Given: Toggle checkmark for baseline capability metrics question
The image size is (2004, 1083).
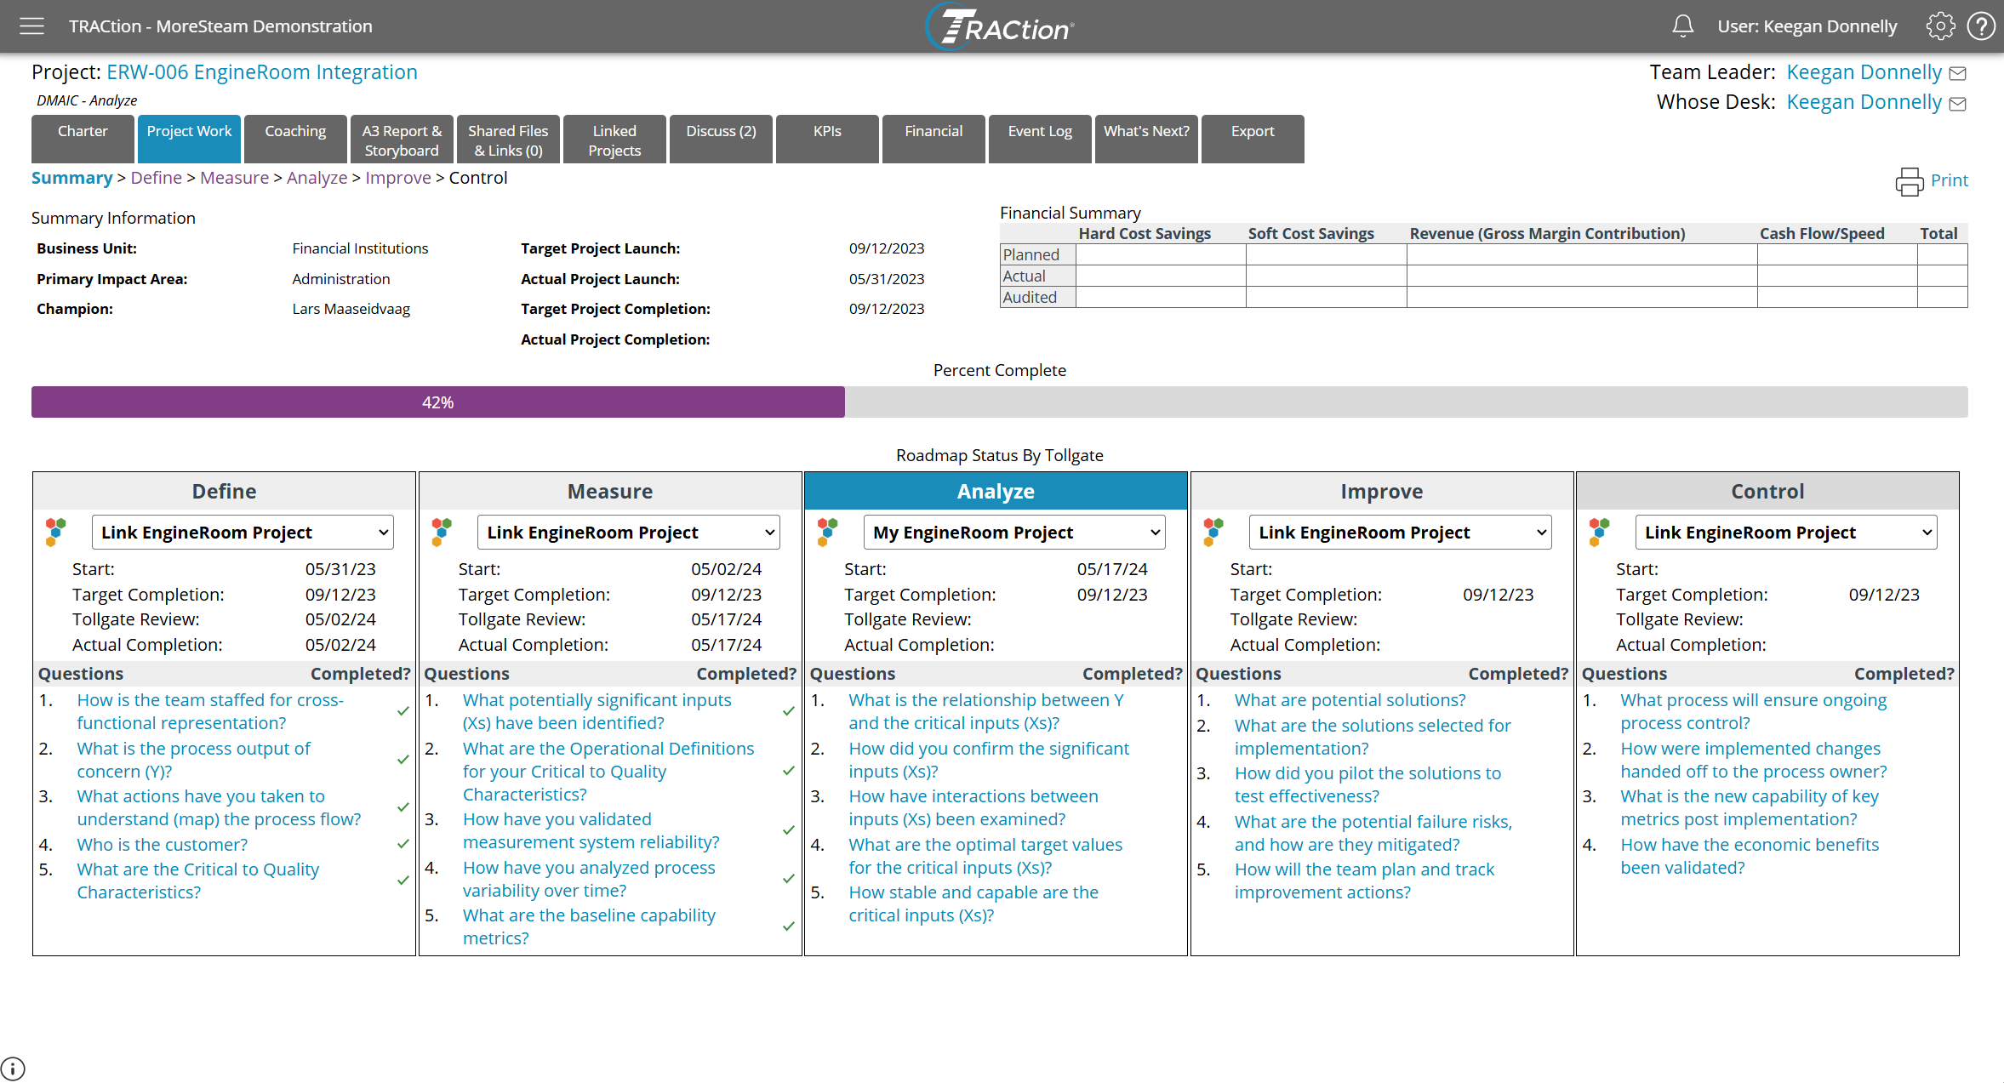Looking at the screenshot, I should pos(789,926).
